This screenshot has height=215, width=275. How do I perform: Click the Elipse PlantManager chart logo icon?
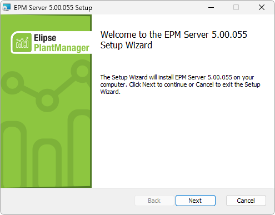(22, 42)
